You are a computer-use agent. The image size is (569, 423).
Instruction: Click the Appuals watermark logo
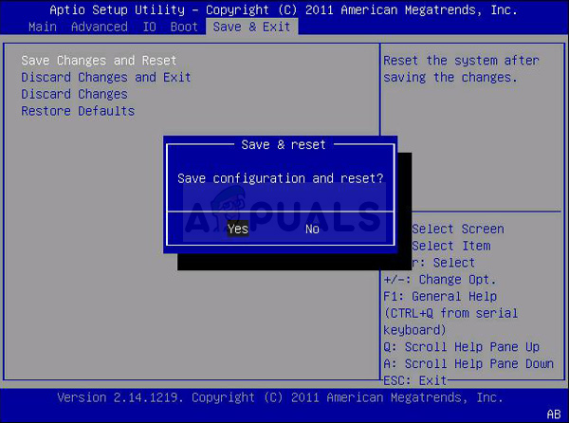(284, 212)
